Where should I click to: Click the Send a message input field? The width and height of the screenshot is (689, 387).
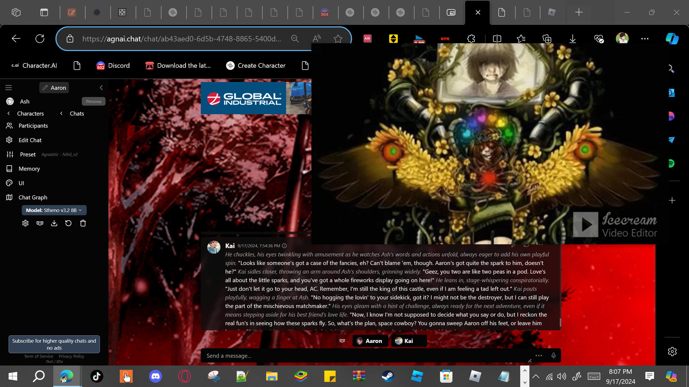(x=363, y=356)
